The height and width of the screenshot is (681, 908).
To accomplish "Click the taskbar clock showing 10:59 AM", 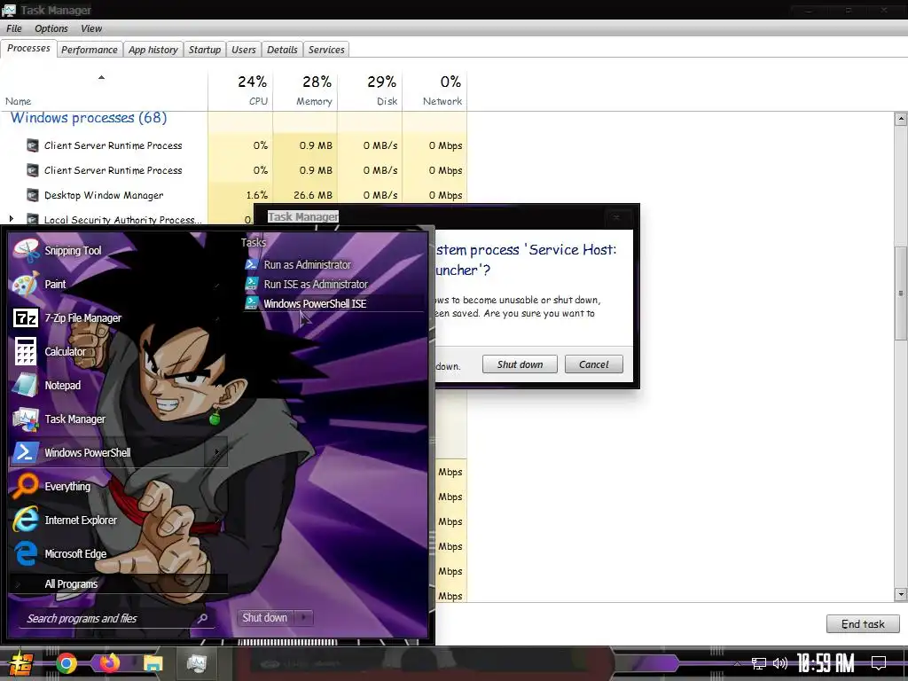I will click(826, 663).
